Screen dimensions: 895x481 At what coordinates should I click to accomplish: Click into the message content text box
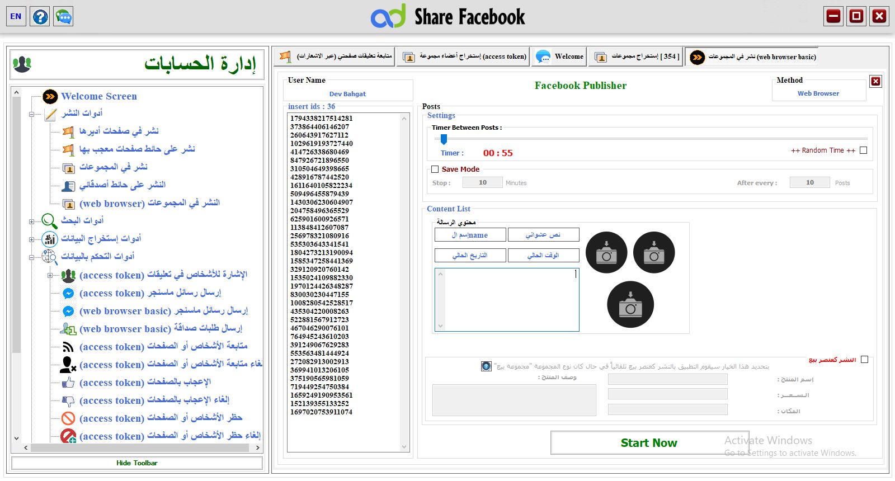pos(507,300)
